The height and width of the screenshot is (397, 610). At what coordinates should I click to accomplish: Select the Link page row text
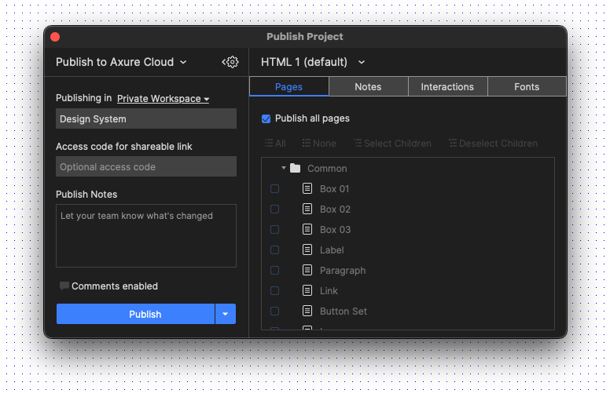tap(329, 290)
